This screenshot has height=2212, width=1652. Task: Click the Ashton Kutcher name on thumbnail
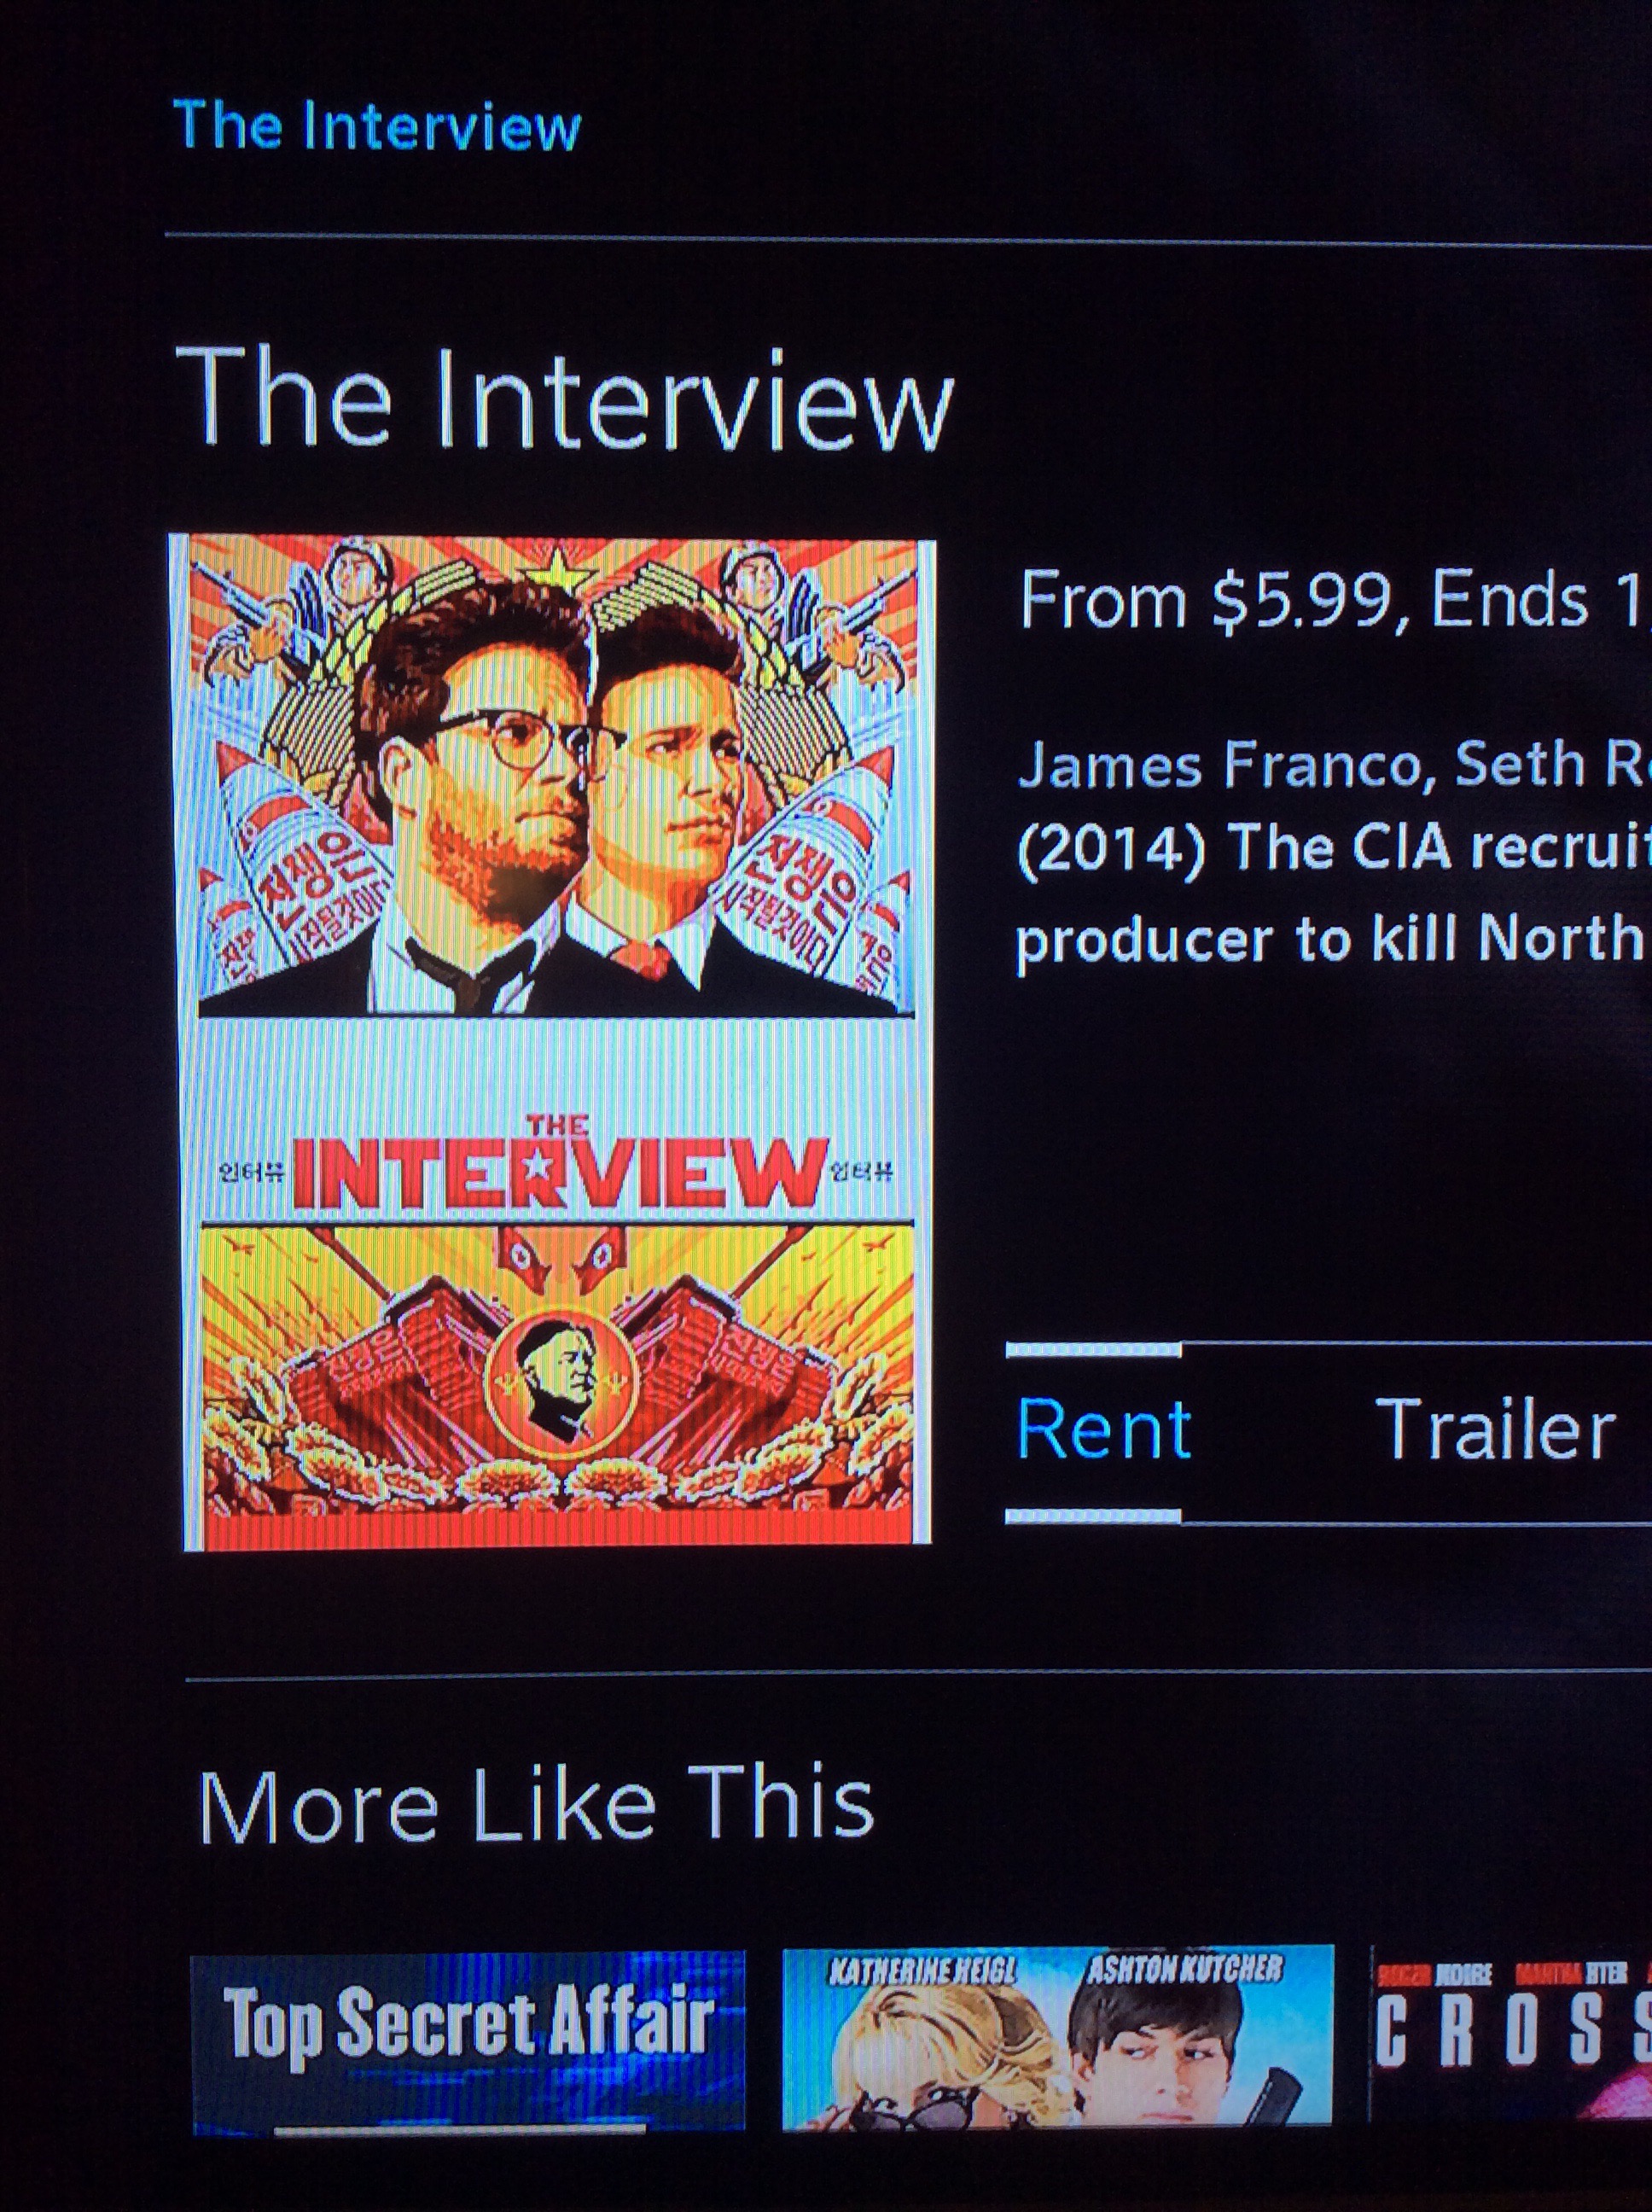pyautogui.click(x=1184, y=1968)
